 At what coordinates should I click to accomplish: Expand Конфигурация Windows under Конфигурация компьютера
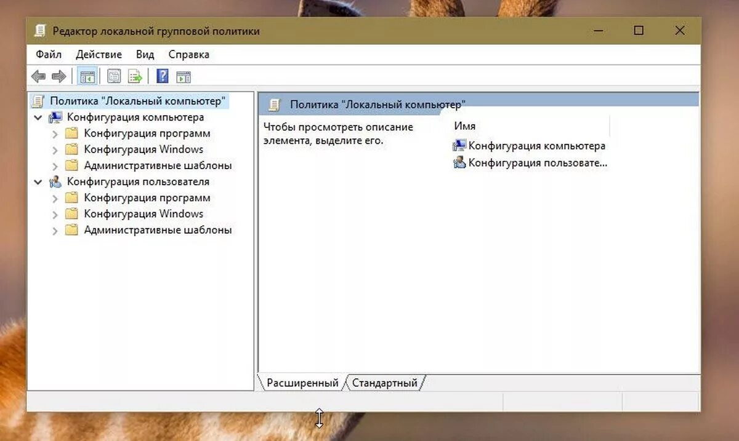pos(55,149)
